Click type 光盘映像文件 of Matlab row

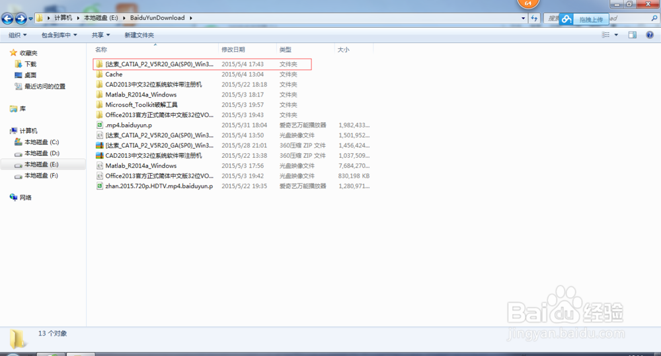[x=297, y=166]
